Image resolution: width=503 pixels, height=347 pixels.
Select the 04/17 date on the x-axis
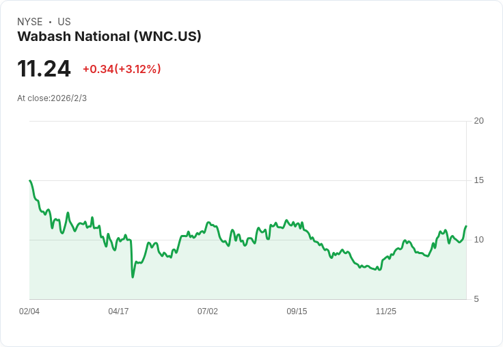118,311
